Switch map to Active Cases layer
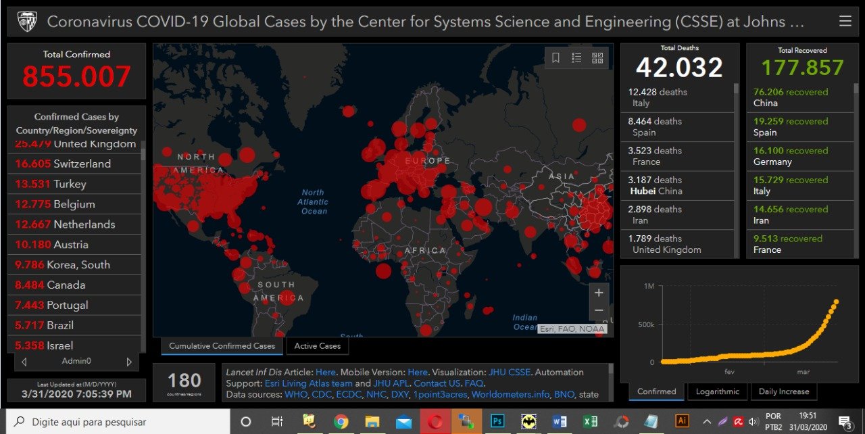The image size is (865, 434). point(317,346)
